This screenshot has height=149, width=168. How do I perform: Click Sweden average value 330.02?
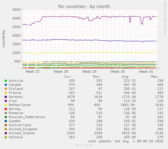[x=130, y=121]
